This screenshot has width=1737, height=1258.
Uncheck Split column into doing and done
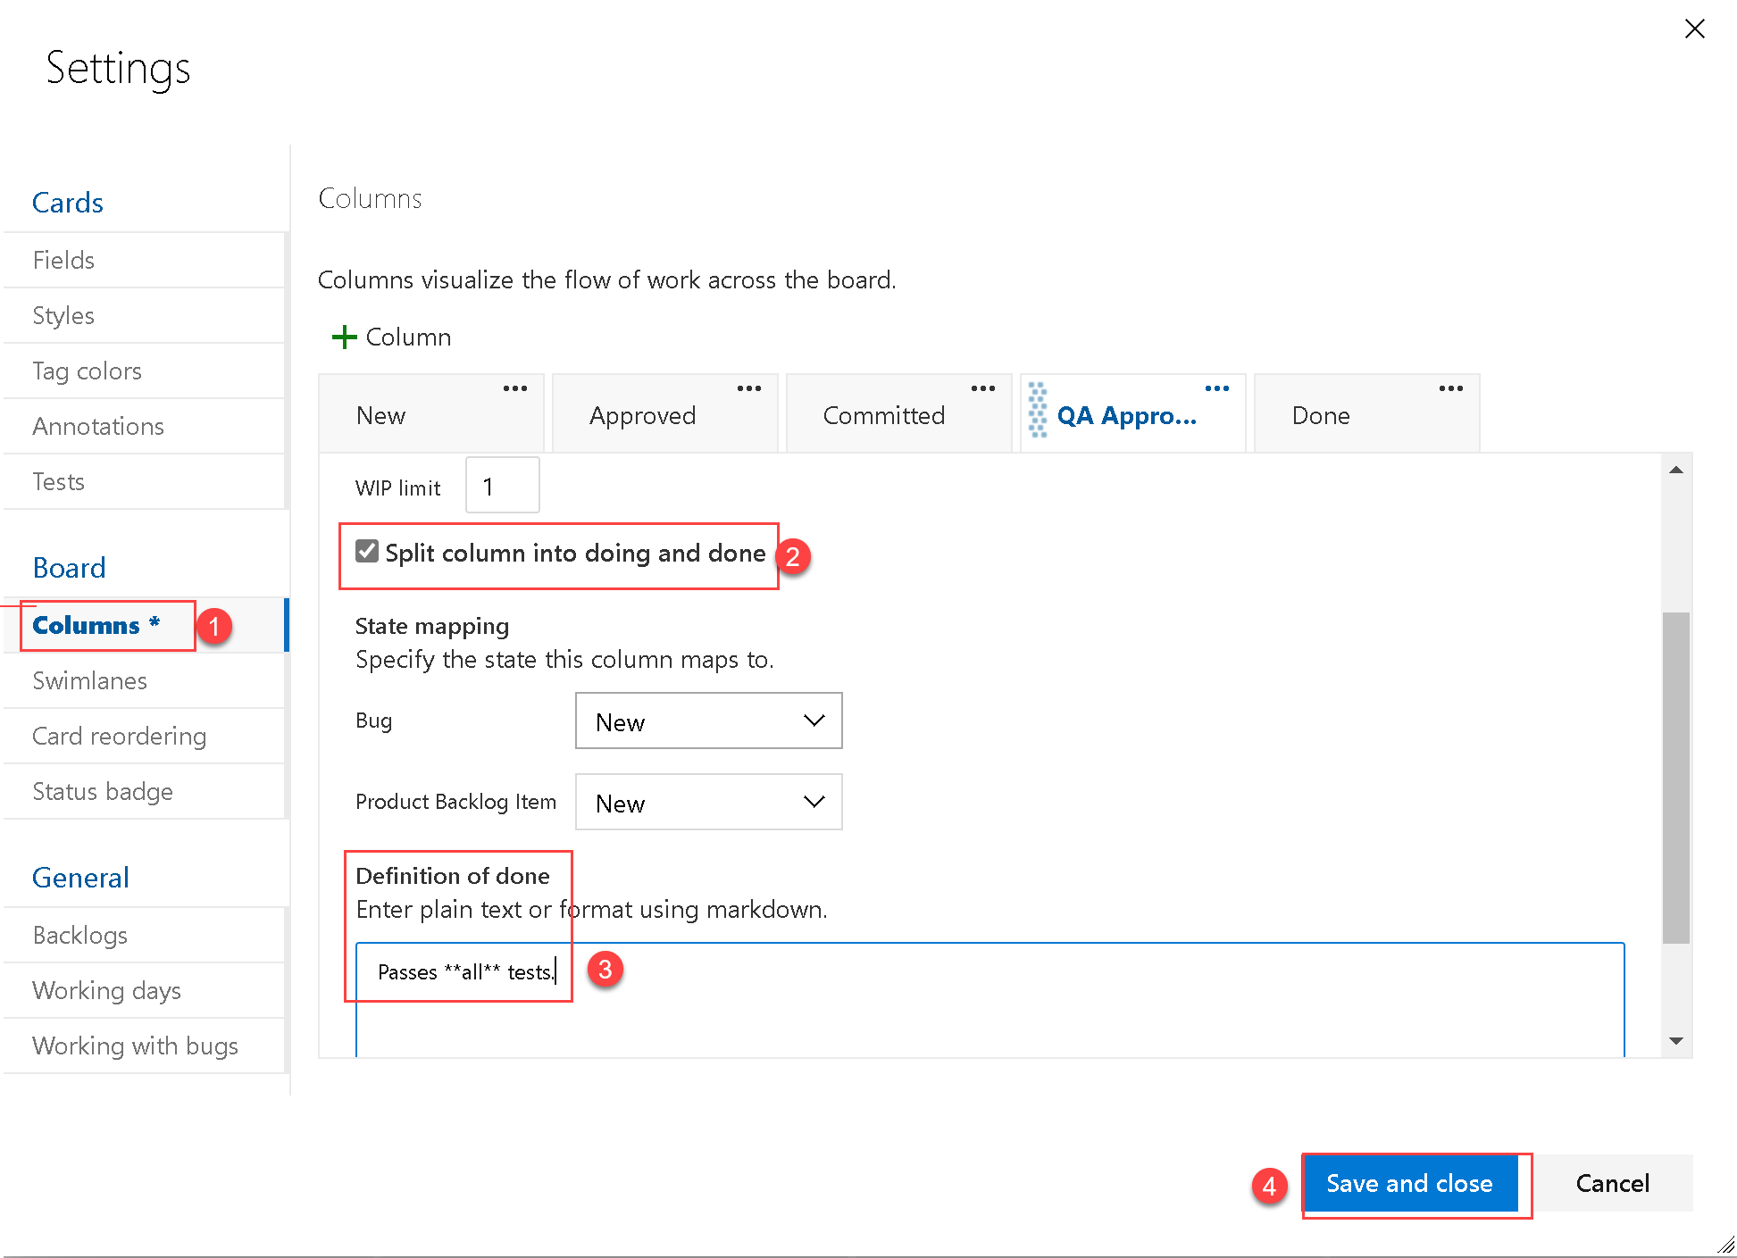[x=367, y=551]
